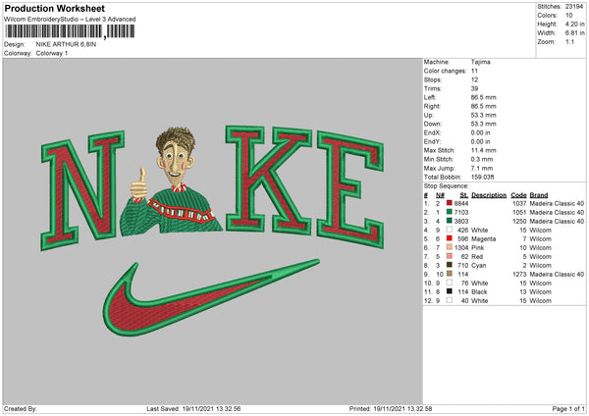
Task: Click the Description column header
Action: [489, 195]
